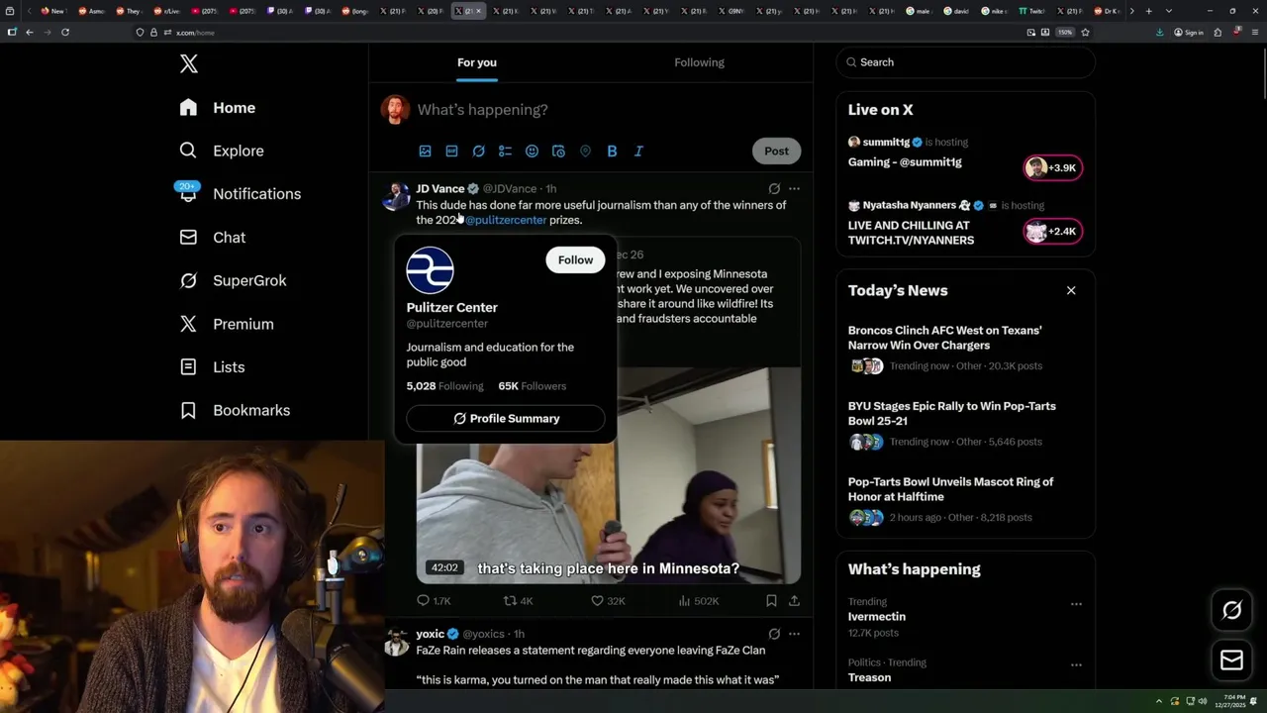This screenshot has height=713, width=1267.
Task: Open Bookmarks in the sidebar
Action: tap(236, 410)
